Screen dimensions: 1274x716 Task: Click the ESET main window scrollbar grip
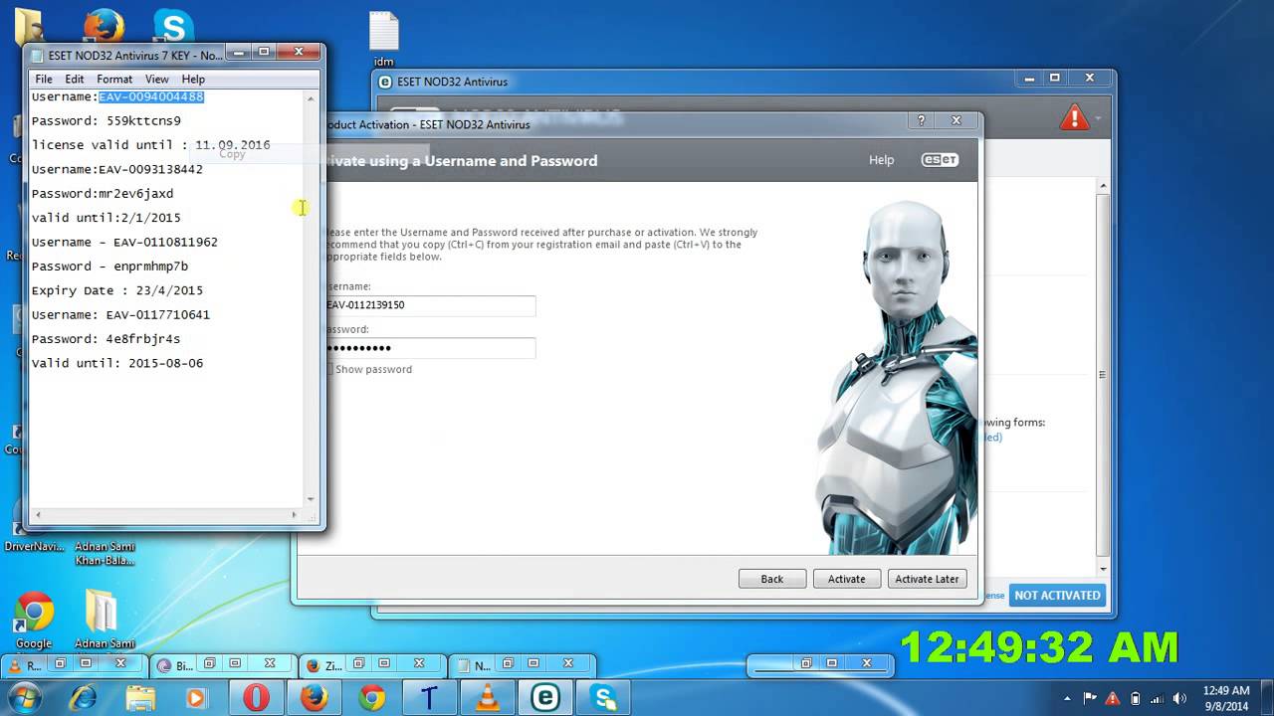[1102, 375]
